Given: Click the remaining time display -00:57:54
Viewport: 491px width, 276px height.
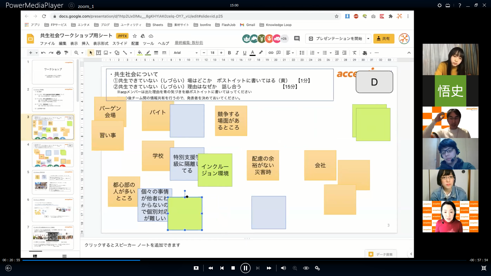Looking at the screenshot, I should [x=478, y=260].
